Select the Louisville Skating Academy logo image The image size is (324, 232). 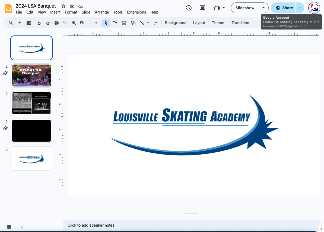(x=194, y=125)
